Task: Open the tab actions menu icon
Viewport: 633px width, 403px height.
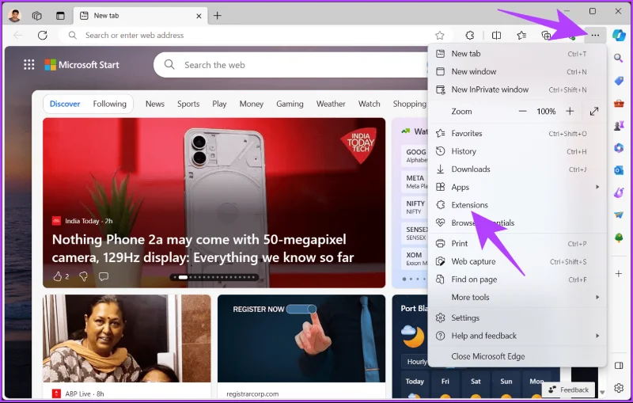Action: (60, 16)
